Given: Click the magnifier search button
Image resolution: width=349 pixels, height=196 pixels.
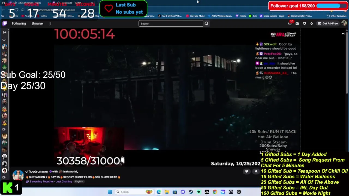Looking at the screenshot, I should coord(206,23).
